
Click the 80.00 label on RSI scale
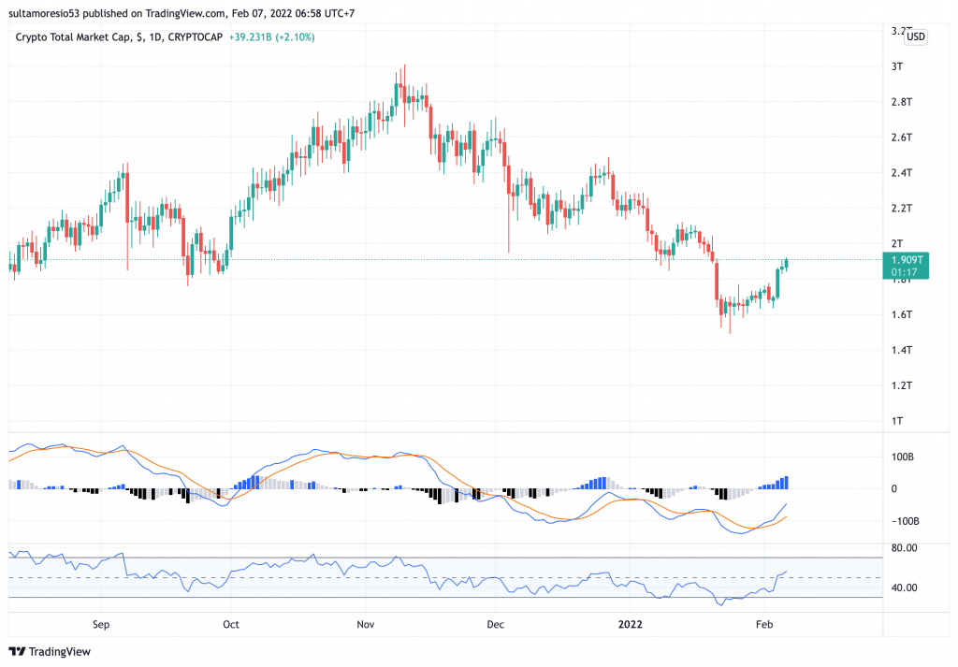coord(903,548)
